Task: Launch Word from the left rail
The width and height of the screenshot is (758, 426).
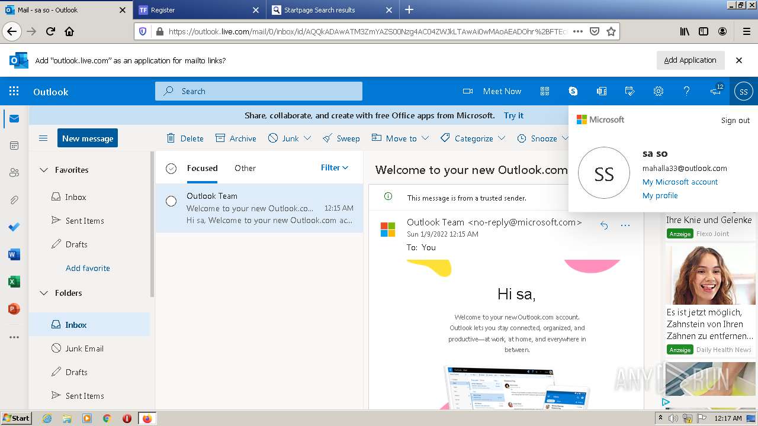Action: point(14,254)
